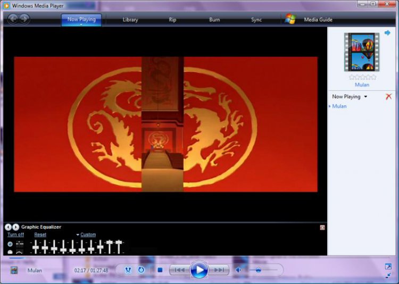Click the Mulan title link under the thumbnail
The height and width of the screenshot is (284, 399).
[x=362, y=85]
